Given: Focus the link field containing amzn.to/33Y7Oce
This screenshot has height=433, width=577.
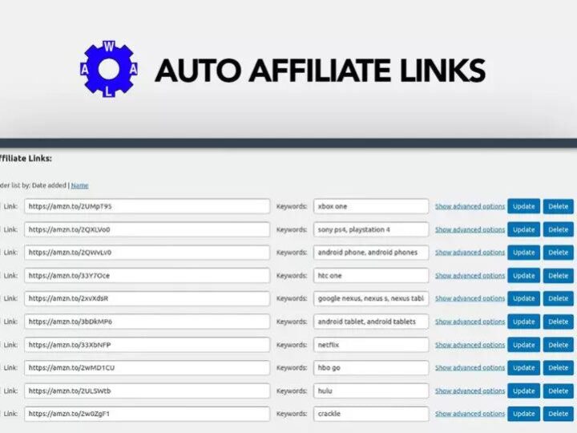Looking at the screenshot, I should tap(147, 275).
